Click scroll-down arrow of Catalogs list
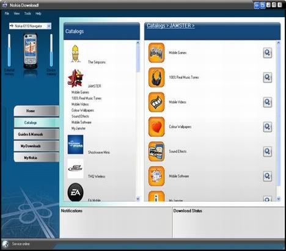Screen dimensions: 286x251 138,198
